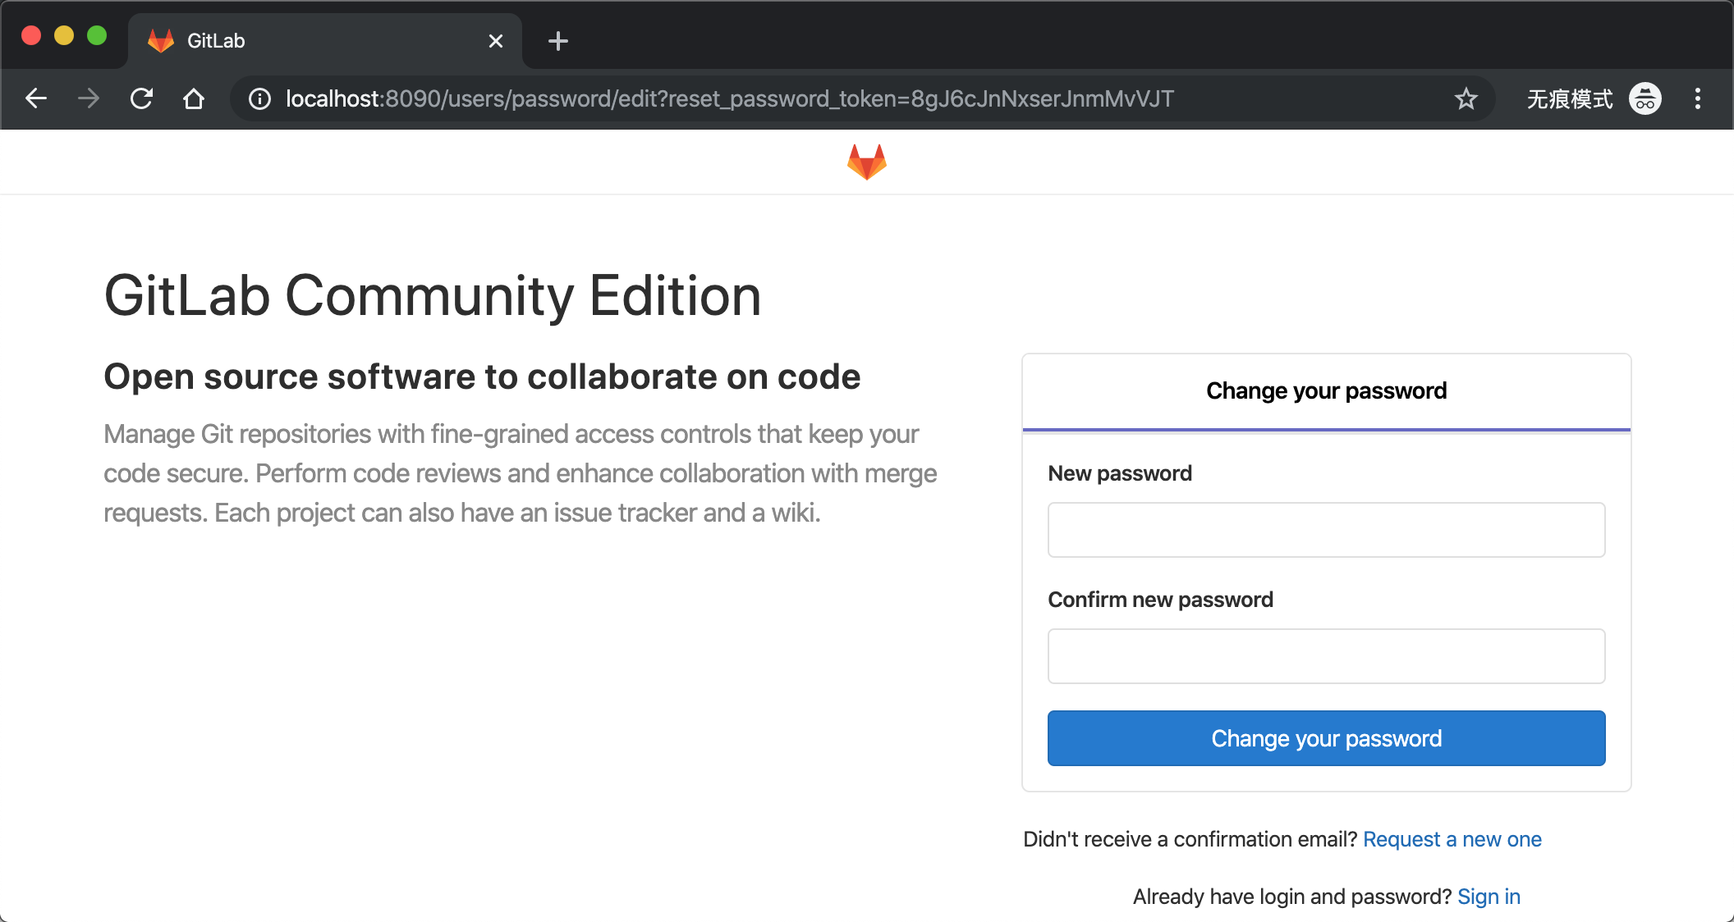Image resolution: width=1734 pixels, height=922 pixels.
Task: Close the GitLab tab
Action: point(496,41)
